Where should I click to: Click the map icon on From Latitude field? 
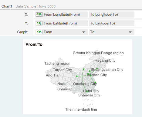tap(39, 23)
